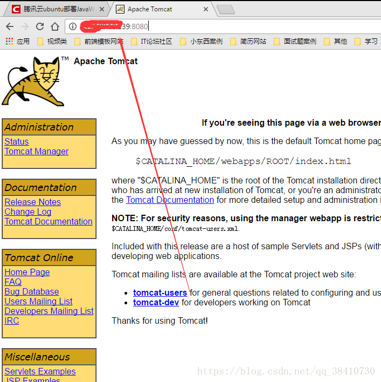Follow the Tomcat Documentation link in the paragraph
Viewport: 381px width, 382px height.
pos(170,200)
